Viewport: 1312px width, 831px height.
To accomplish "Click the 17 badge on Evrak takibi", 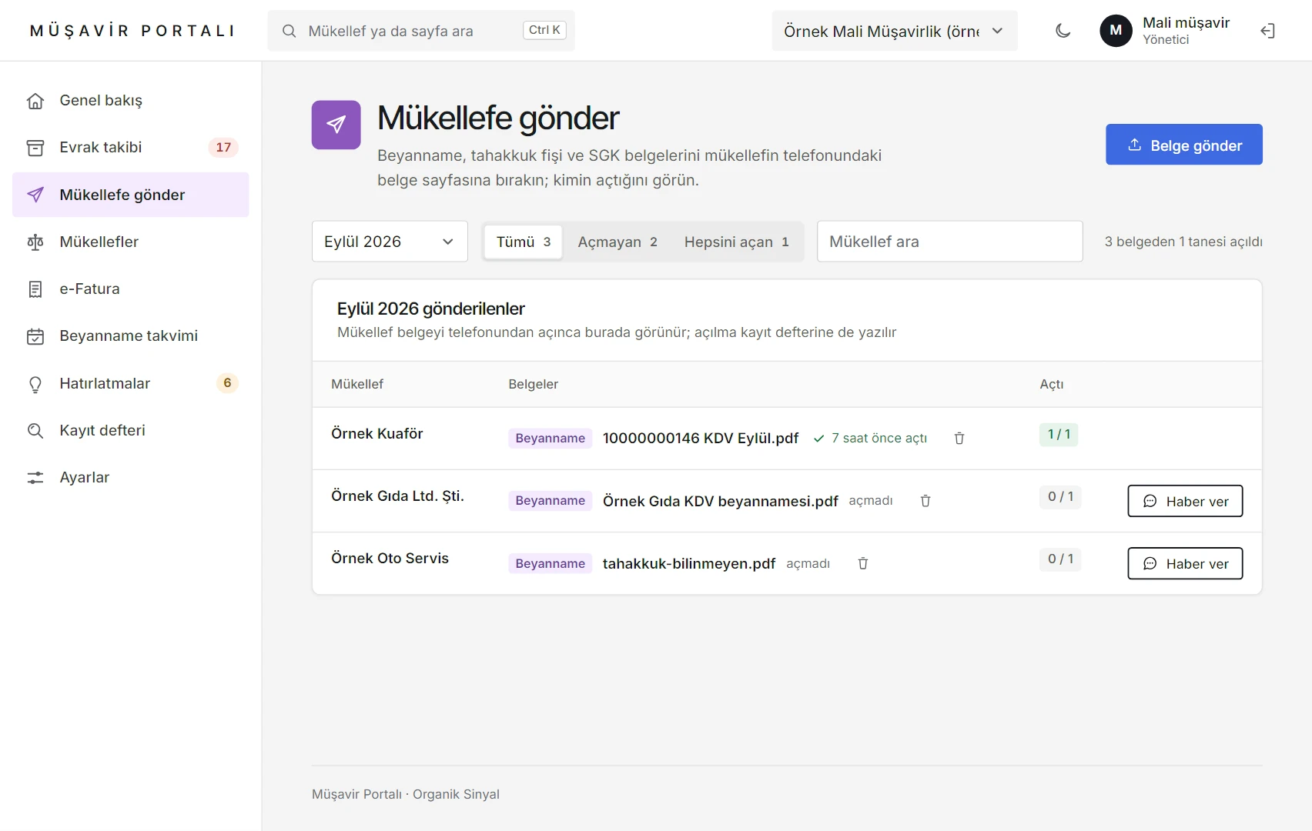I will tap(223, 148).
